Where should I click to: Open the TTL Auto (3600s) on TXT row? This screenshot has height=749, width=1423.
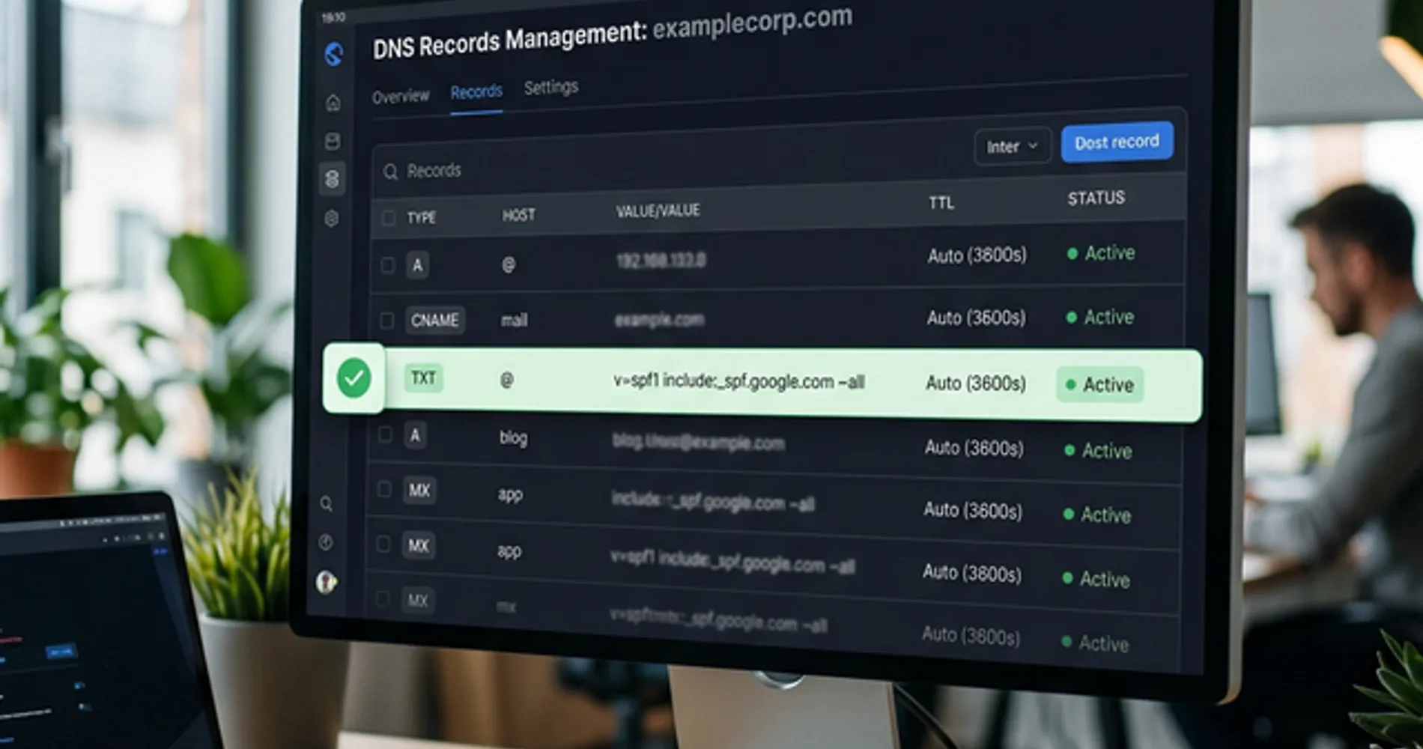[975, 383]
